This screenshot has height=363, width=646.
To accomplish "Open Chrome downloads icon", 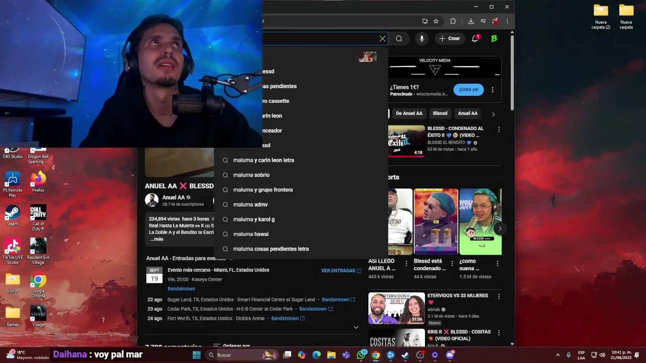I will [x=471, y=21].
